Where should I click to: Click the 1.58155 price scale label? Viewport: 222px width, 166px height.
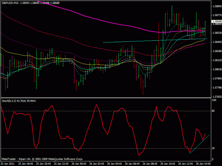217,60
